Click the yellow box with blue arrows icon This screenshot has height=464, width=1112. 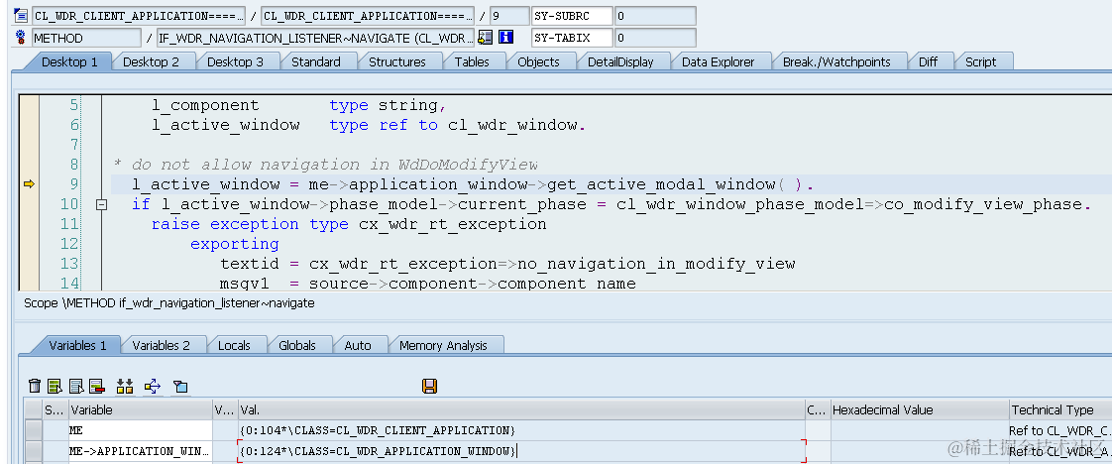point(153,386)
